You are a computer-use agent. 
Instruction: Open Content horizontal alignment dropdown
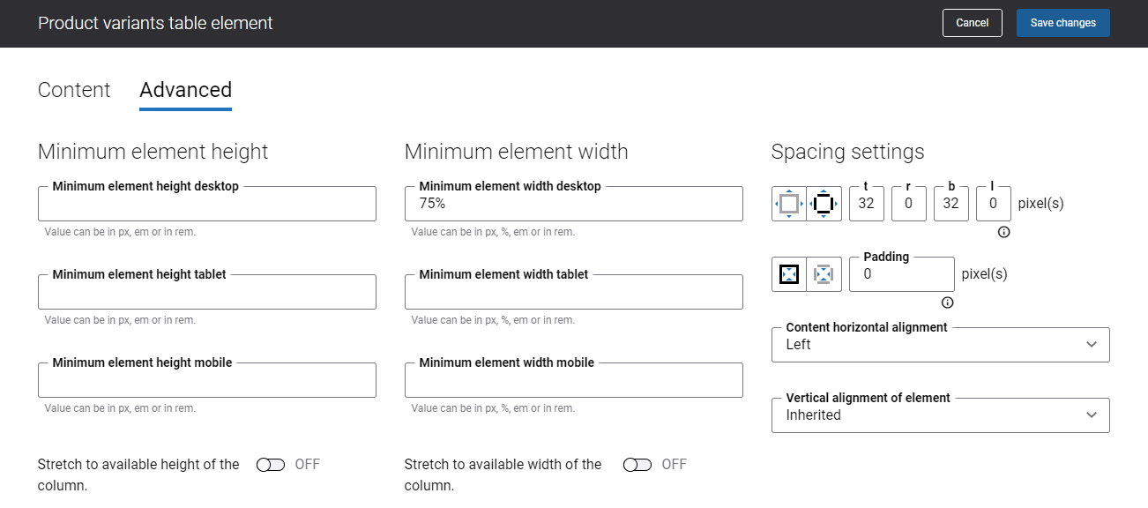[940, 345]
